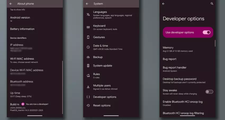Tap the Multiple users person icon
This screenshot has width=225, height=120.
[x=88, y=87]
